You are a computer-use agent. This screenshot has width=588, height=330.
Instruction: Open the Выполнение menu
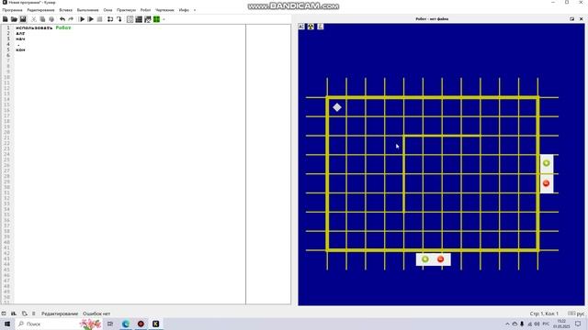point(88,10)
